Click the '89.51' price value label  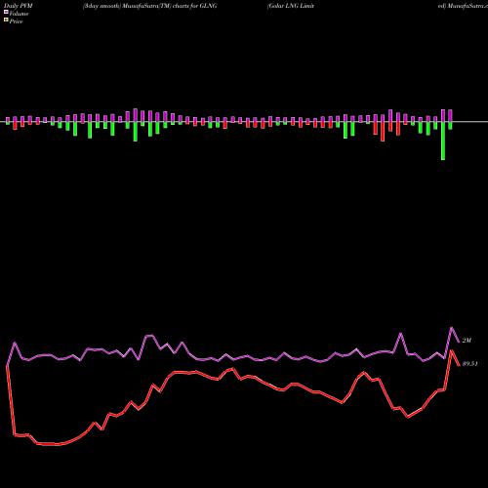tap(469, 364)
